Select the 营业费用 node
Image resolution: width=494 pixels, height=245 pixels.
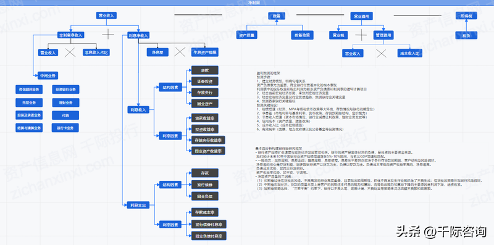pyautogui.click(x=362, y=16)
